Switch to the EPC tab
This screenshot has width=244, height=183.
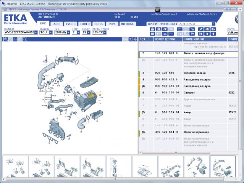(43, 24)
